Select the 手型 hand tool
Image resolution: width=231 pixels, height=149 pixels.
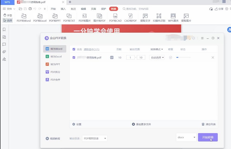point(8,15)
